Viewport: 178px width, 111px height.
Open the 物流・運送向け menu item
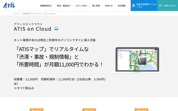coord(64,6)
